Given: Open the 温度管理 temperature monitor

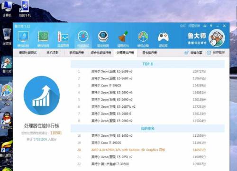Looking at the screenshot, I should (x=63, y=39).
